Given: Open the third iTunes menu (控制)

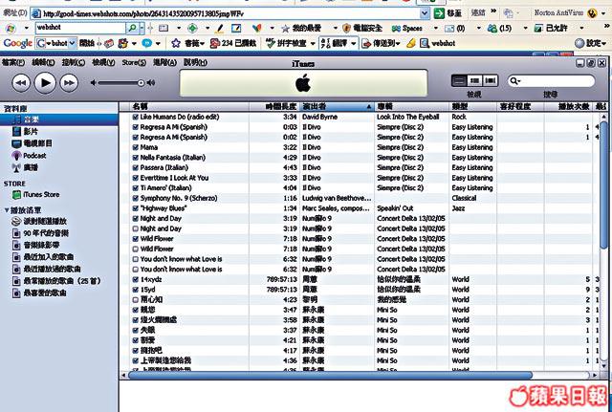Looking at the screenshot, I should pos(74,62).
